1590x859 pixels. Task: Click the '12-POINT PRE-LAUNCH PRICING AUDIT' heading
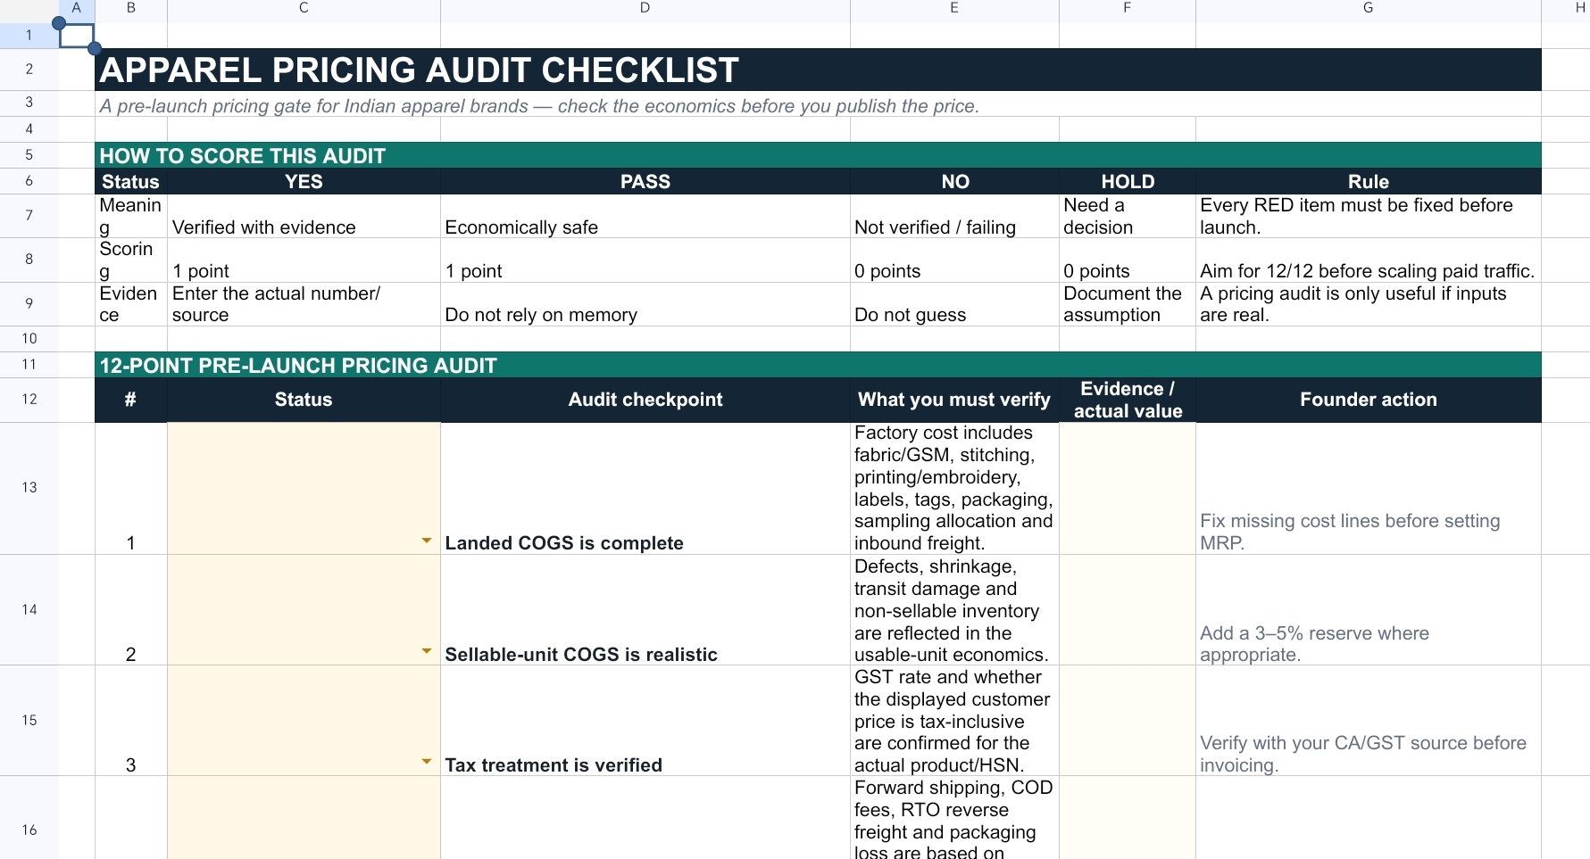tap(818, 365)
